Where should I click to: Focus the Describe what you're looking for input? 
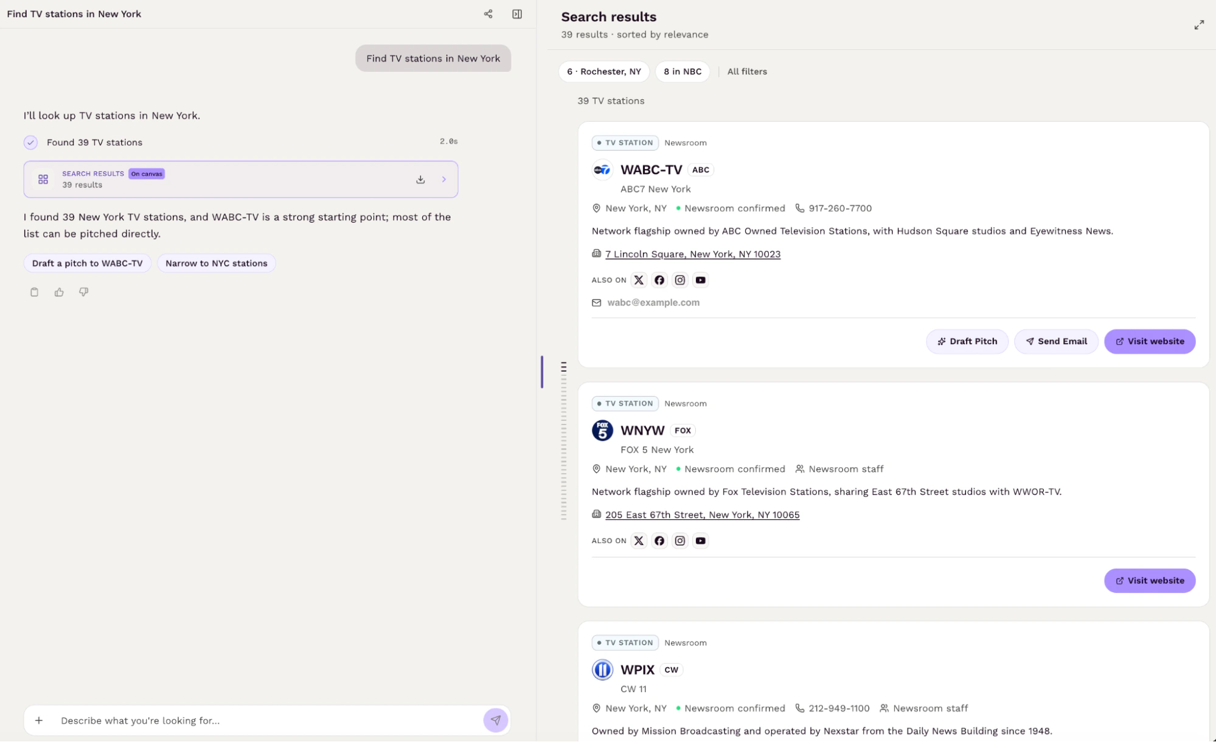click(x=268, y=720)
